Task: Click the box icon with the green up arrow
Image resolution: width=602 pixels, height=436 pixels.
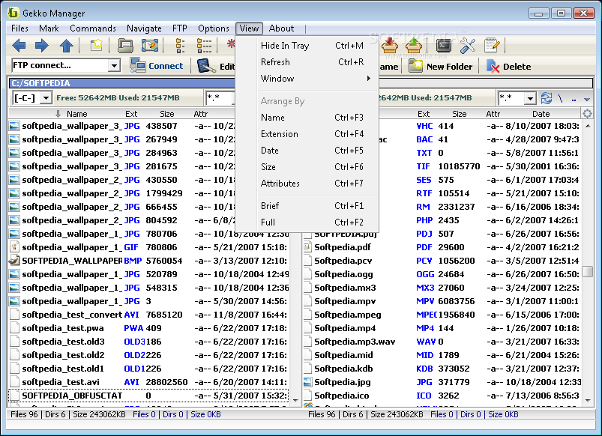Action: 414,46
